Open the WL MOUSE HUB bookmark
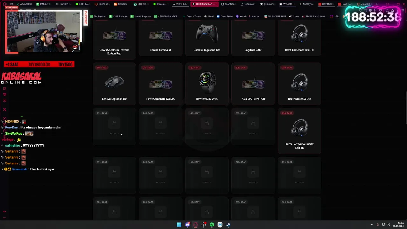Viewport: 407px width, 229px height. pos(275,17)
